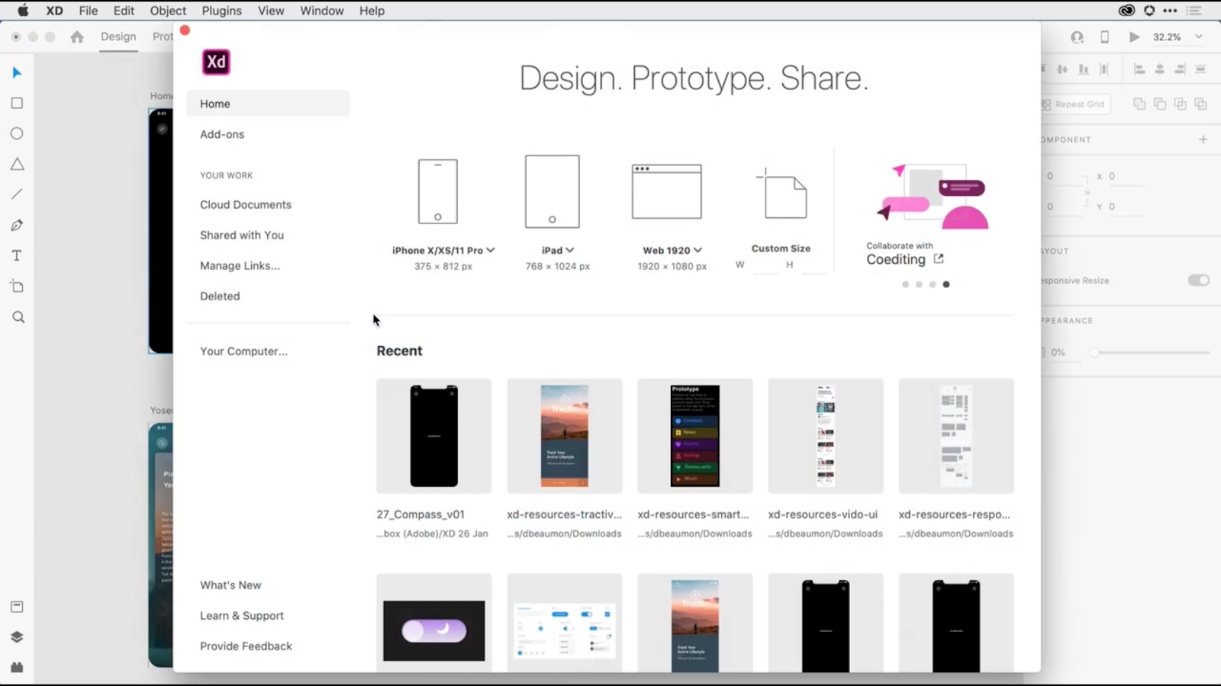Click the boolean Add operation icon

click(x=1139, y=104)
